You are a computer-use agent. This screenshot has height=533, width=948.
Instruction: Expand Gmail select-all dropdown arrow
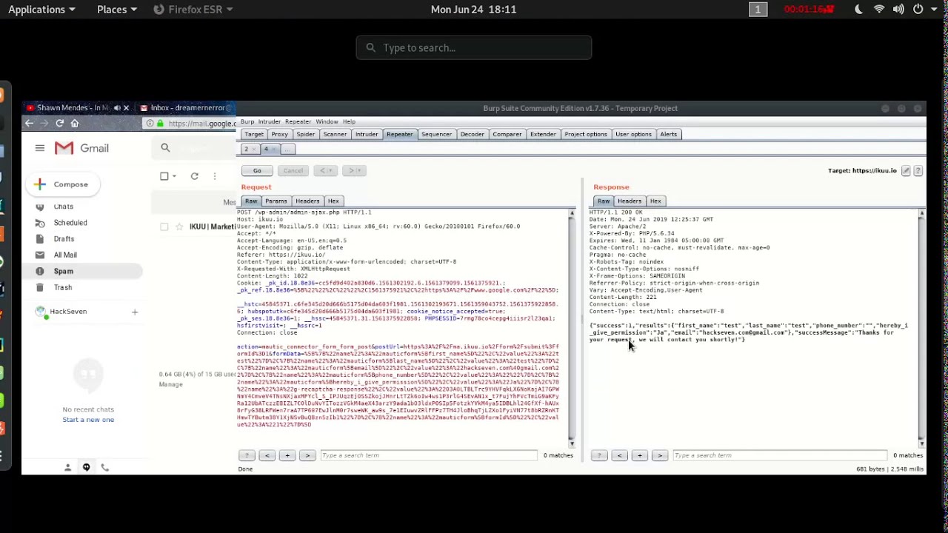(174, 176)
